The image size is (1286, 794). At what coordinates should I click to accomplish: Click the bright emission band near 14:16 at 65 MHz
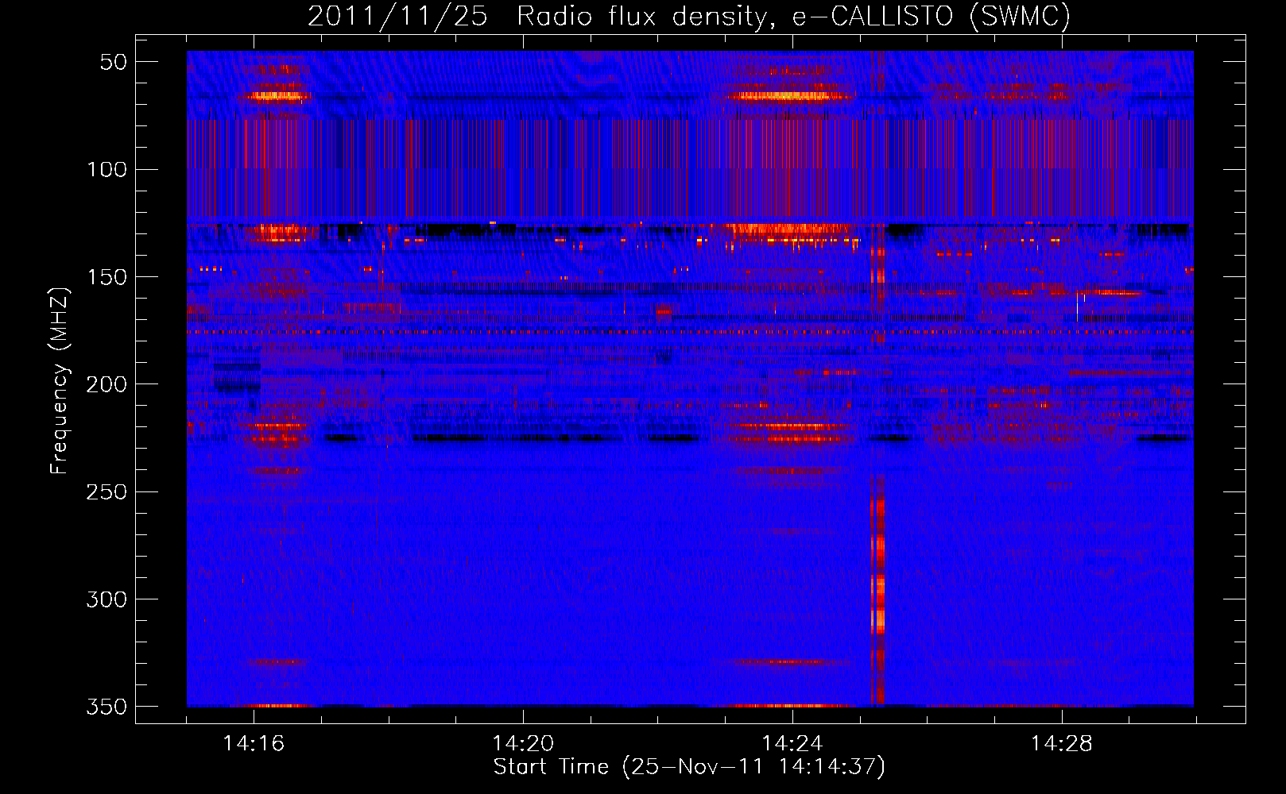pos(277,96)
